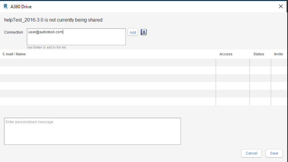Click the Access column header
288x162 pixels.
(x=226, y=54)
